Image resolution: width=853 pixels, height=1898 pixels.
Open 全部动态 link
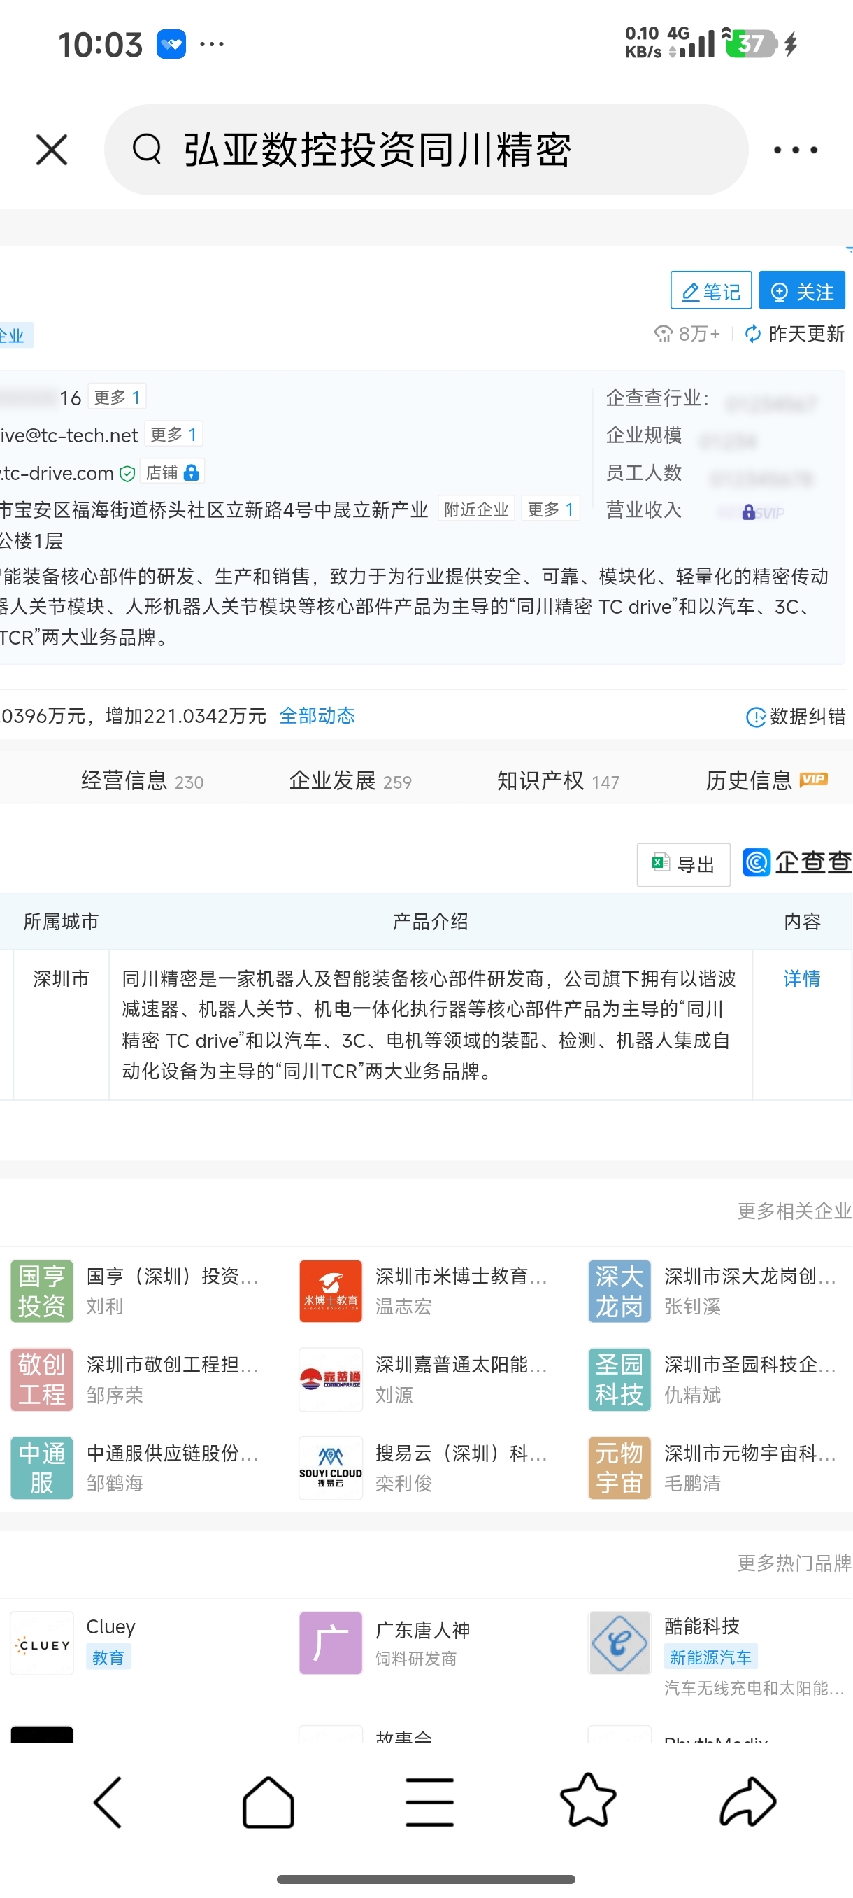coord(317,715)
